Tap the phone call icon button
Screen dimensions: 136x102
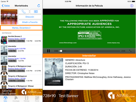pos(24,12)
